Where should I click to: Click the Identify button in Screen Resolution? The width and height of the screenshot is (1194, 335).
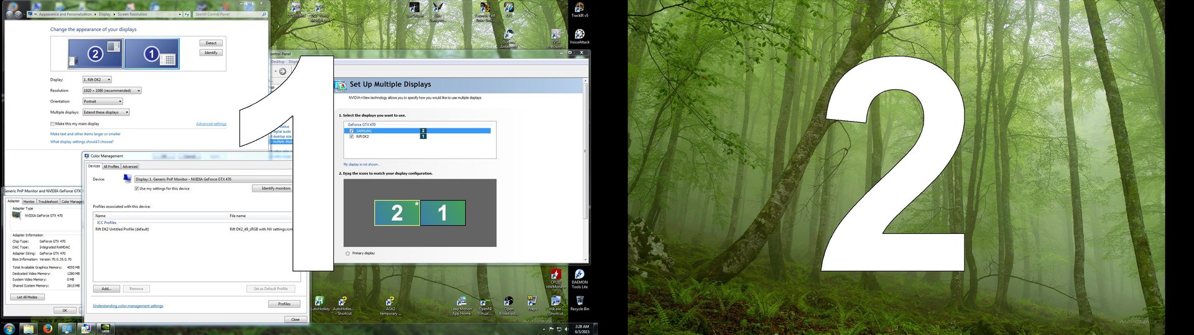(211, 53)
